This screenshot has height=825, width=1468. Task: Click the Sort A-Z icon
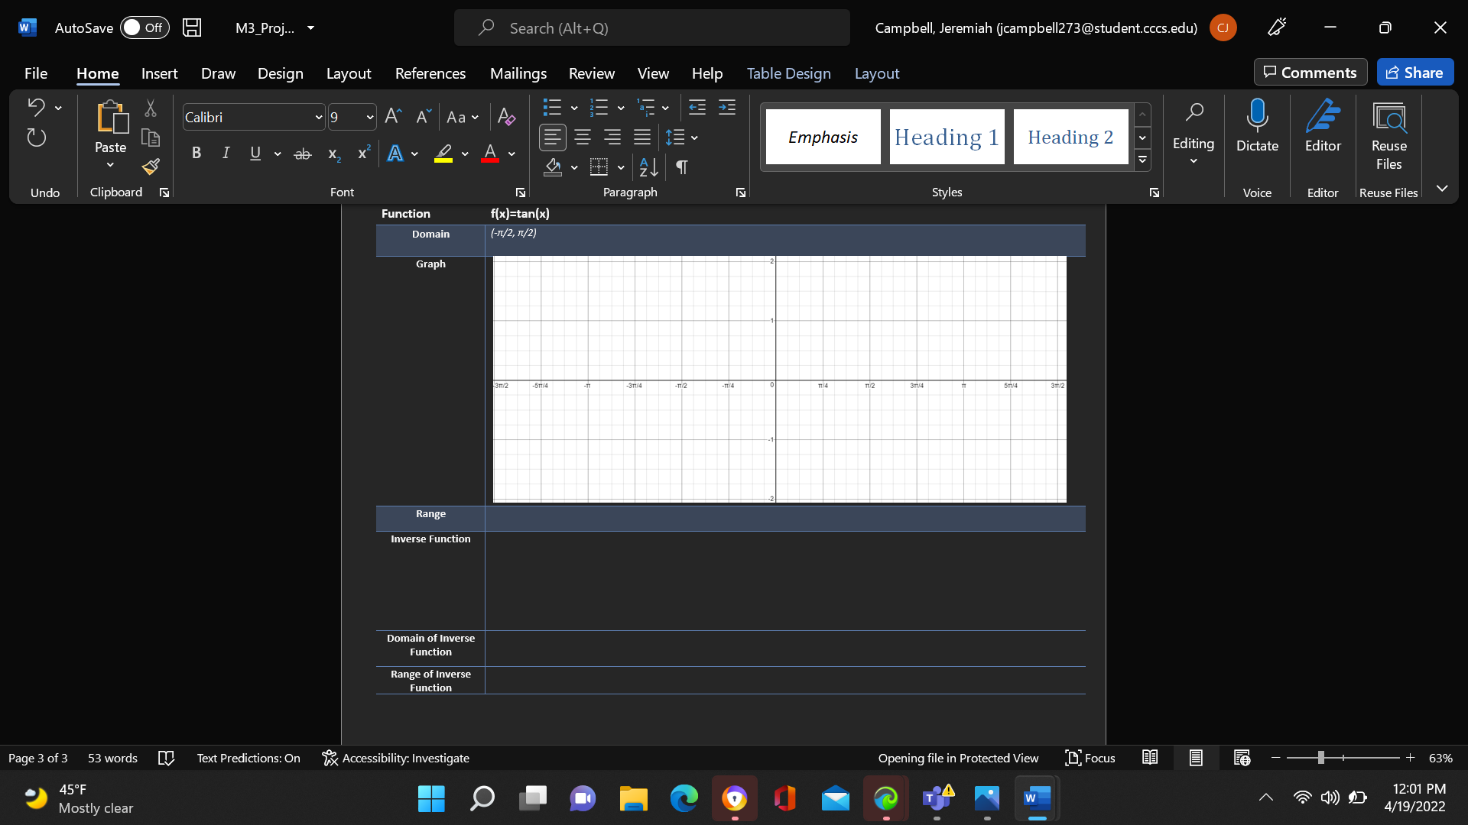tap(648, 167)
